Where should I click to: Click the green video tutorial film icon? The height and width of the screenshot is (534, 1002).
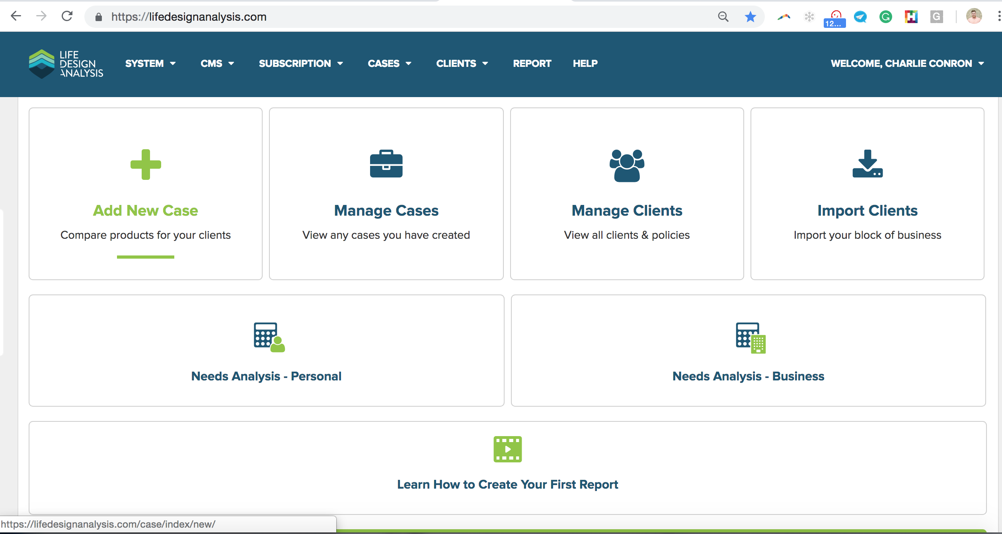(x=507, y=449)
